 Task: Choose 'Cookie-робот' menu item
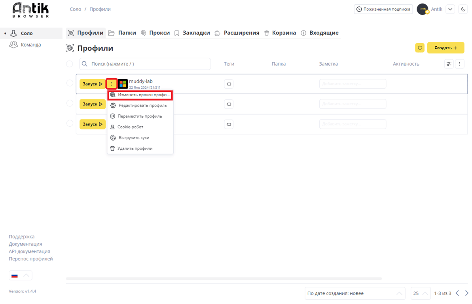point(140,127)
